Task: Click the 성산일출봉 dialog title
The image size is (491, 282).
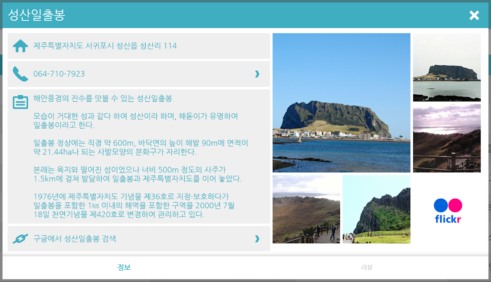Action: coord(36,15)
